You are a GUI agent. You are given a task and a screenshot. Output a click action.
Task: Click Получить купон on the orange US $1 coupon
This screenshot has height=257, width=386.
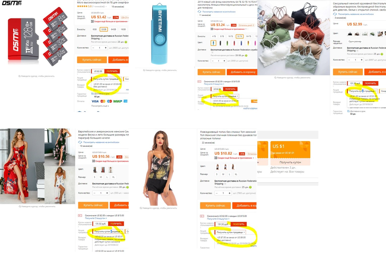click(290, 162)
